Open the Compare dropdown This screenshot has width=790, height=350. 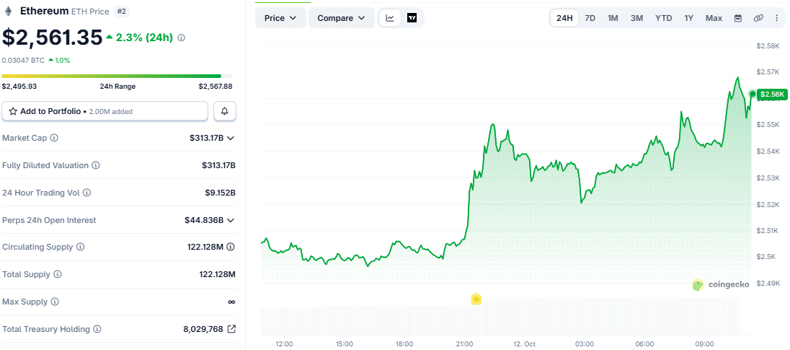[x=341, y=18]
